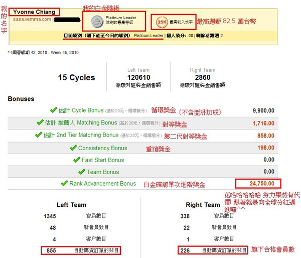Click the 25K income level badge
301x258 pixels.
tap(162, 22)
